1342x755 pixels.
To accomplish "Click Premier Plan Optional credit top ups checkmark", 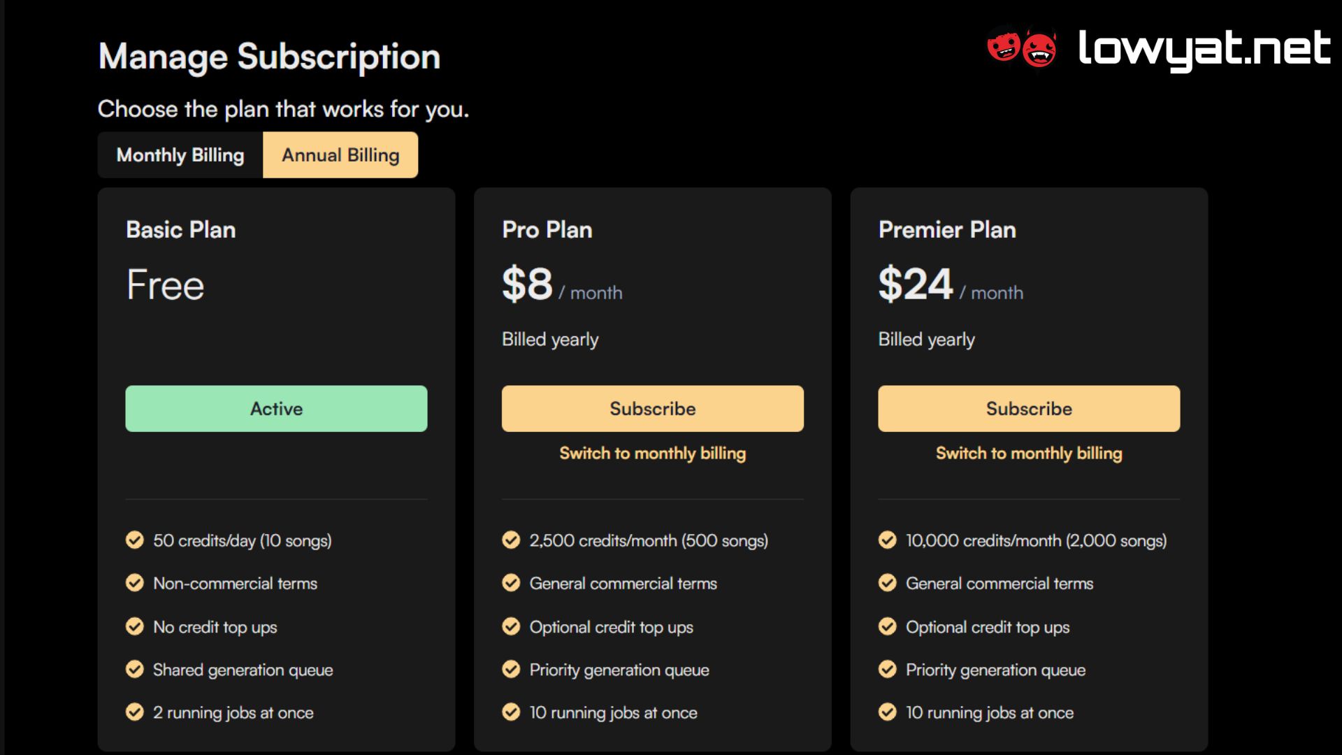I will 887,627.
